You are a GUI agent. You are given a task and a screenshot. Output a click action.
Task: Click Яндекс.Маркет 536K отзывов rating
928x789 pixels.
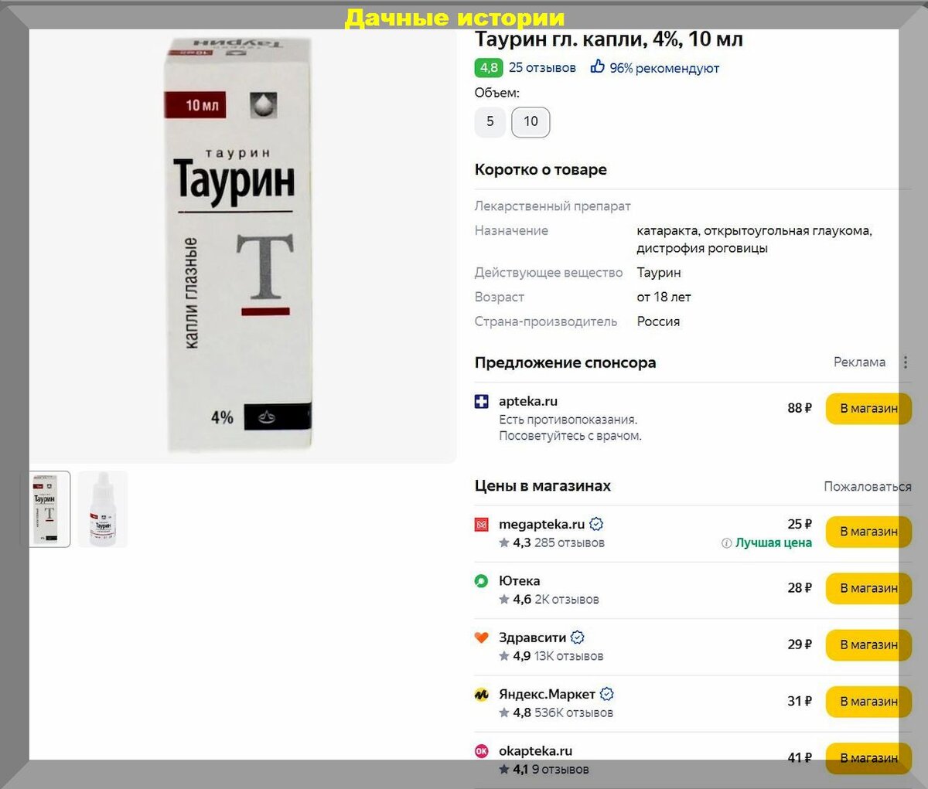(x=556, y=712)
